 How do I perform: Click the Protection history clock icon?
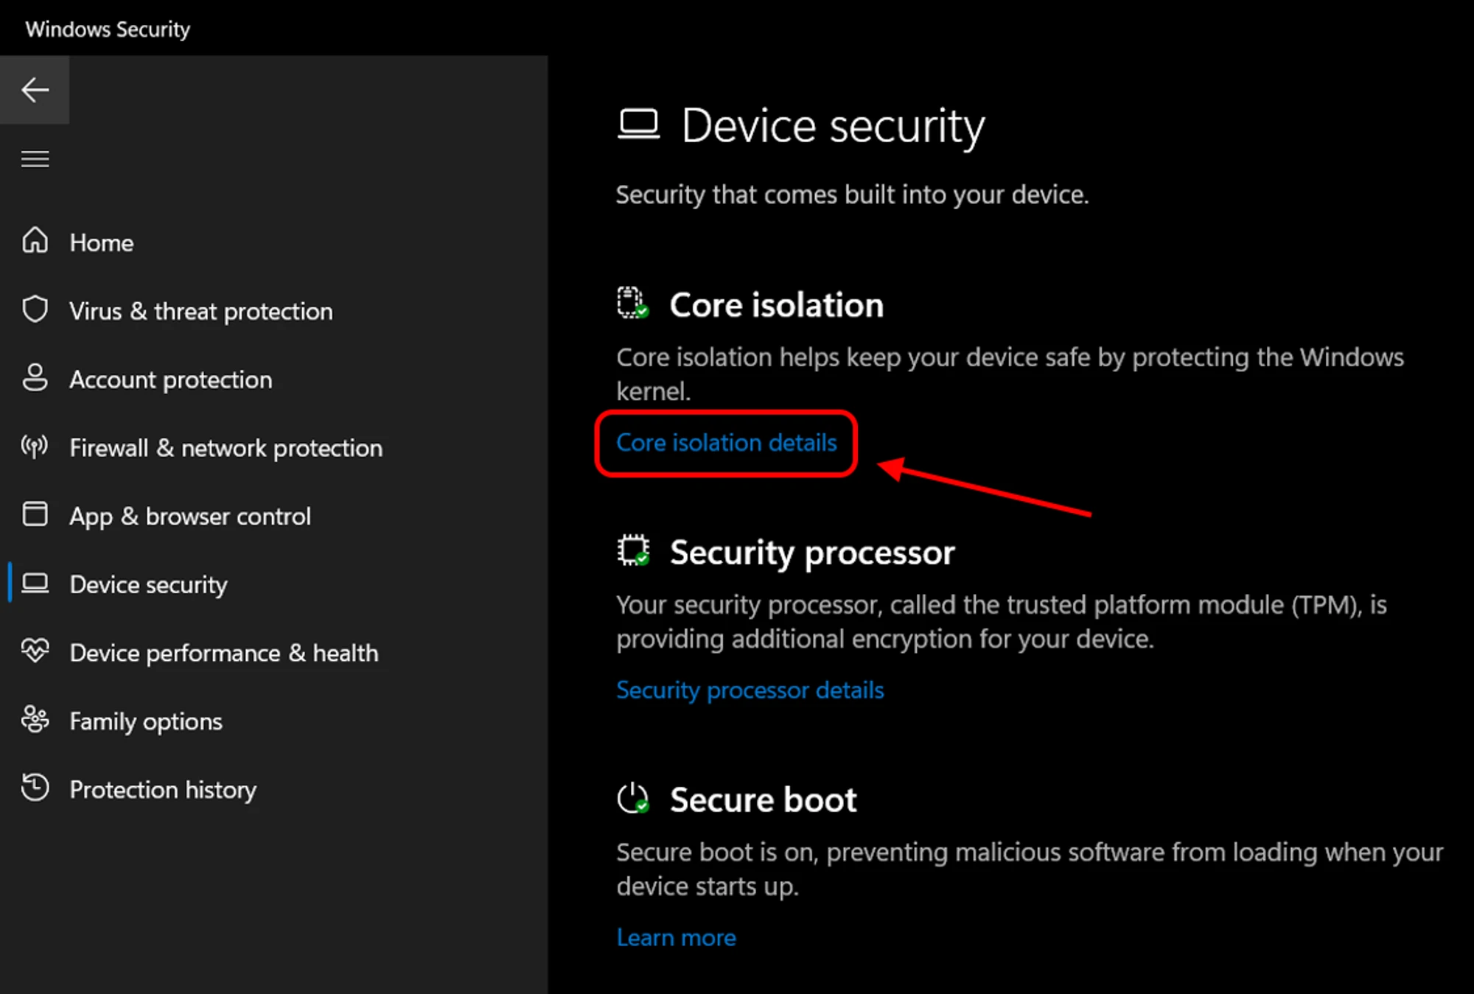[35, 788]
